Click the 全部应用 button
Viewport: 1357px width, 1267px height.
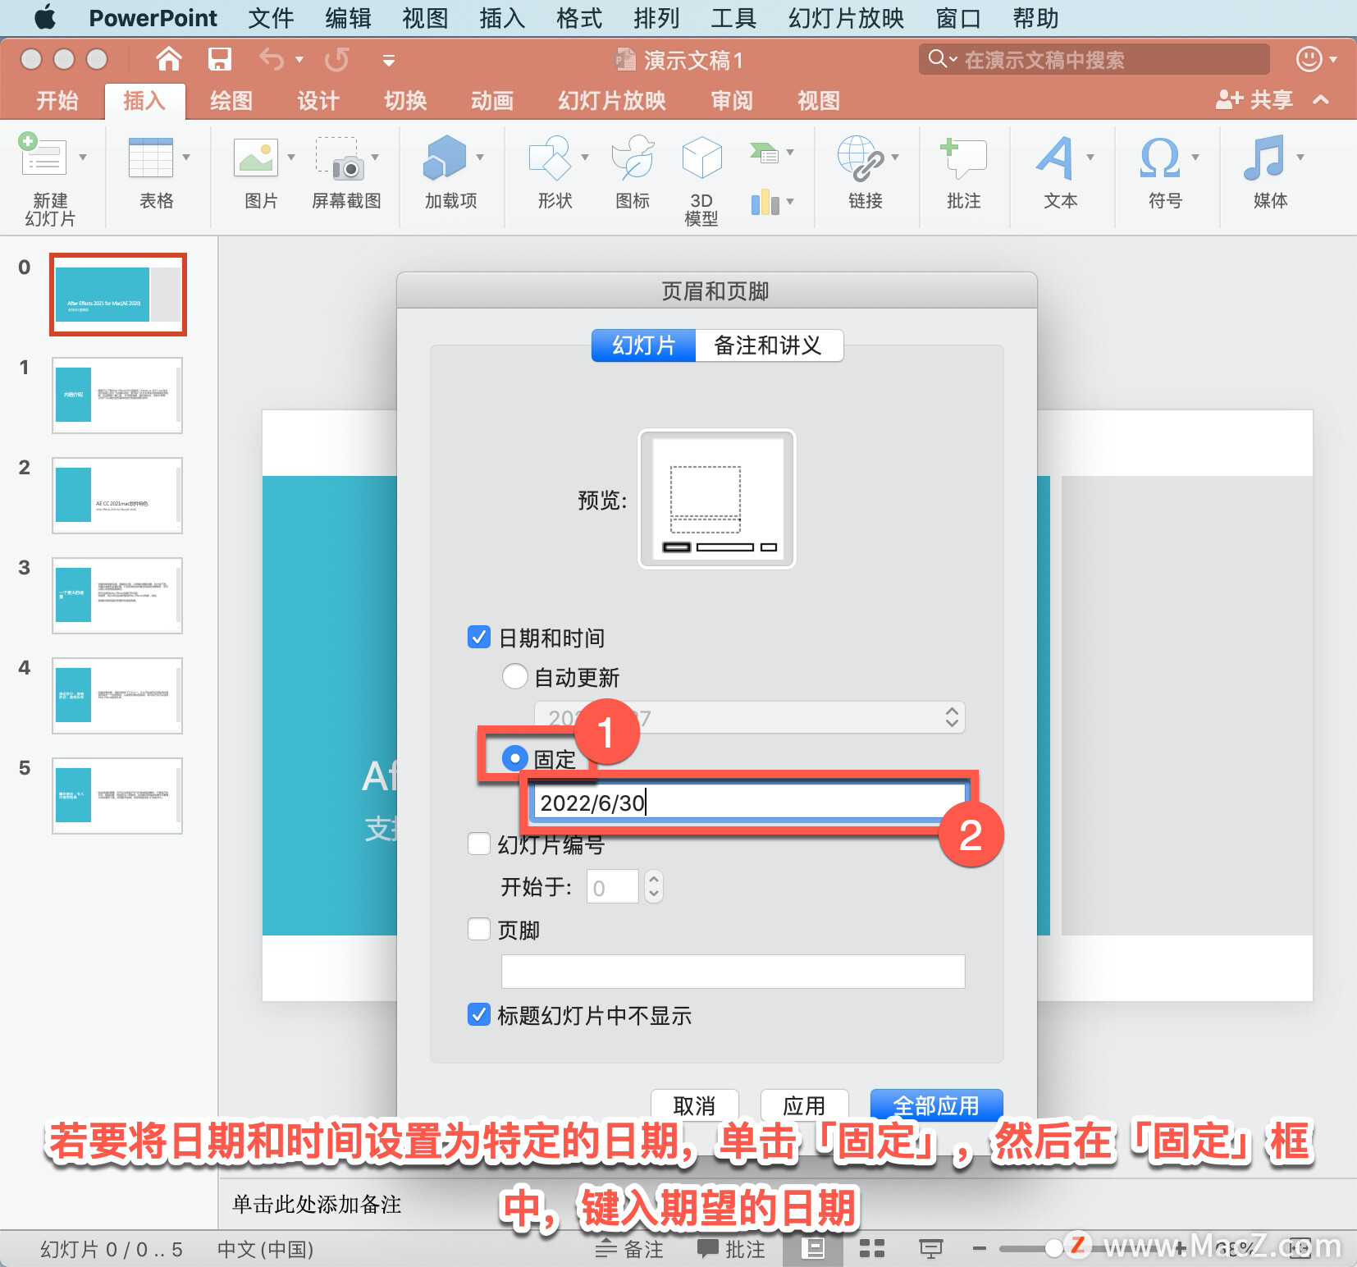coord(937,1105)
